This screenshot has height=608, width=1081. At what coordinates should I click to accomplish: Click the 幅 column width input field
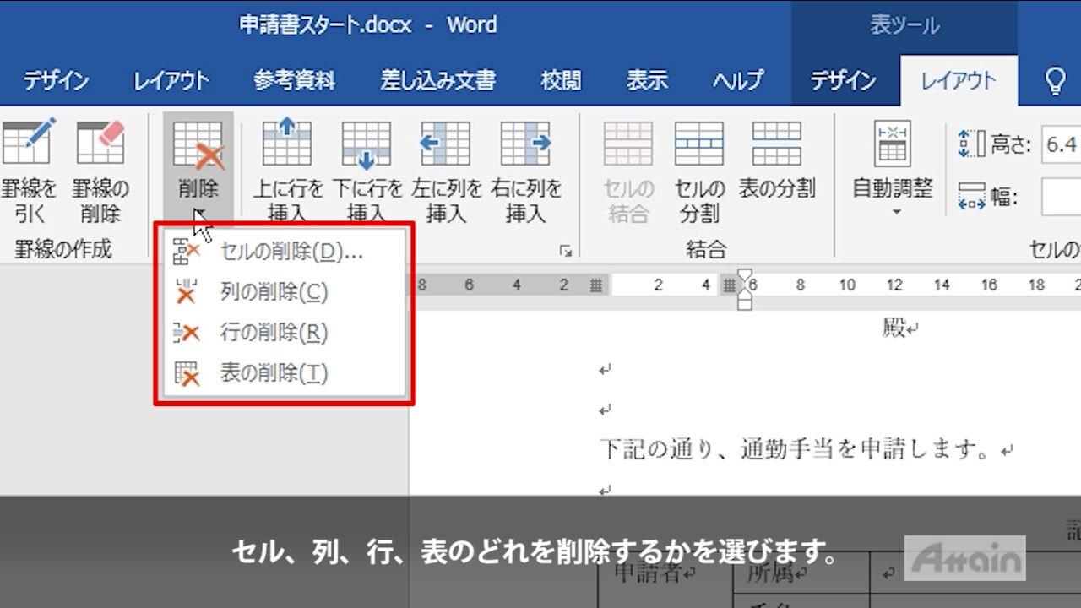pos(1062,198)
